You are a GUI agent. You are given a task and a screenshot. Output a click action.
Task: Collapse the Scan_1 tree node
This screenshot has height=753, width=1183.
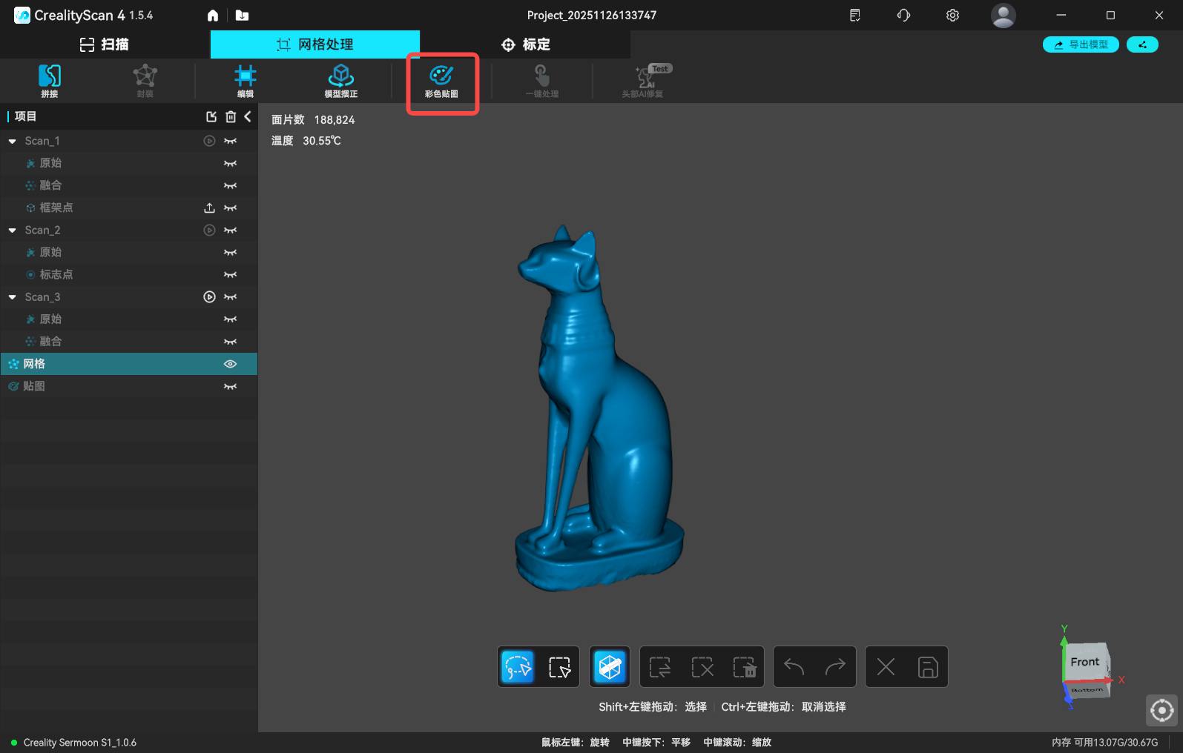pyautogui.click(x=13, y=141)
